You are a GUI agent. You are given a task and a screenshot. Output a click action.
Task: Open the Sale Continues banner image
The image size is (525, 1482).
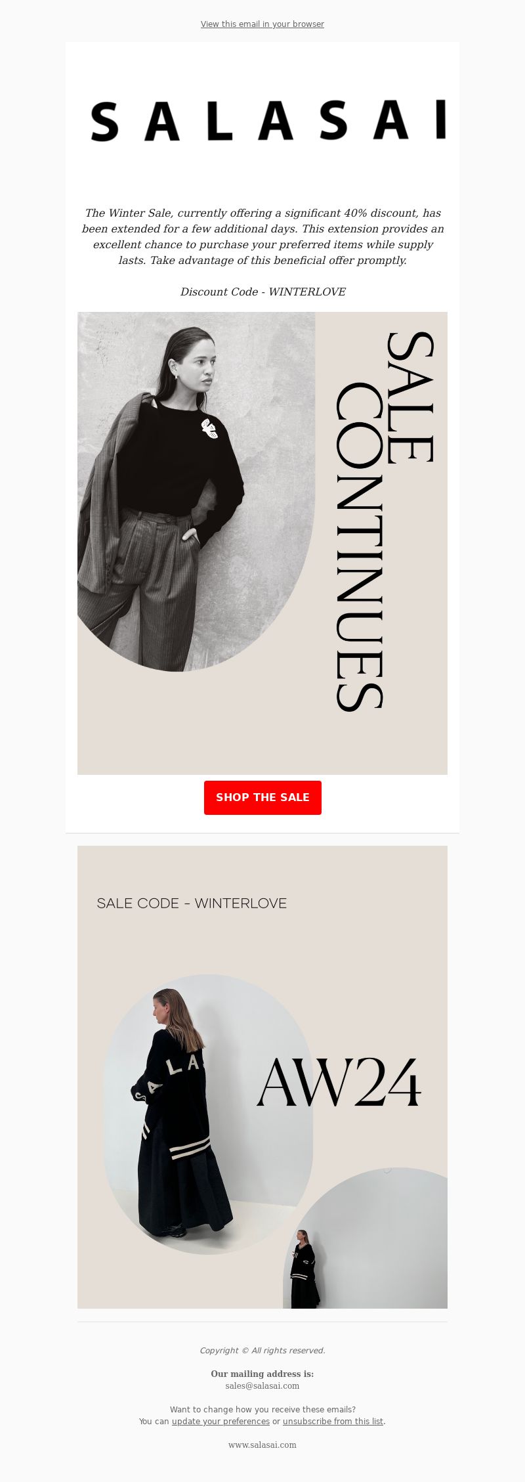click(262, 543)
